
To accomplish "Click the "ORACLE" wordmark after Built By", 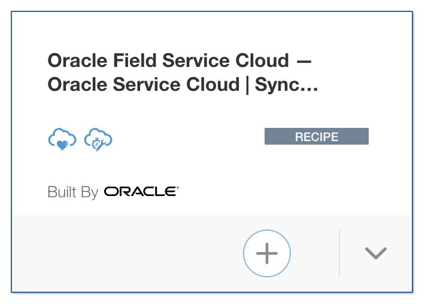I will (141, 192).
